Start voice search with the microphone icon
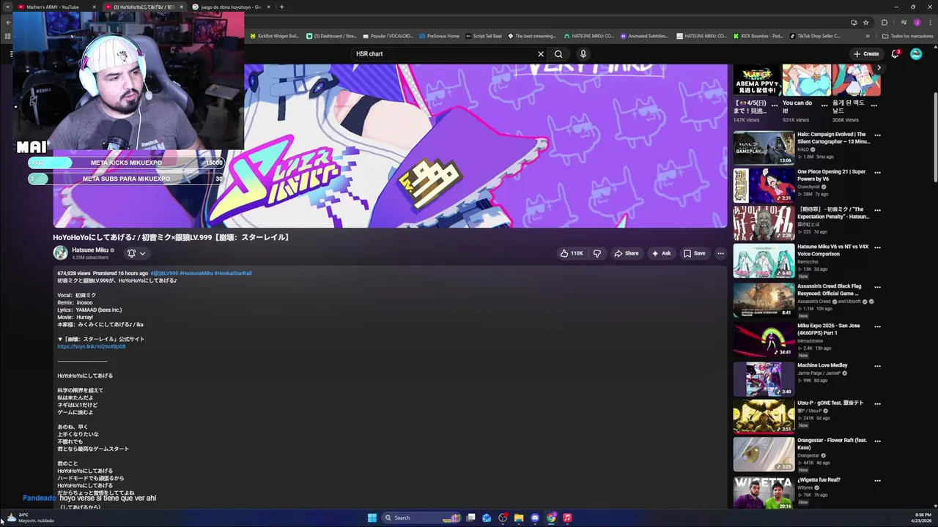 coord(583,53)
